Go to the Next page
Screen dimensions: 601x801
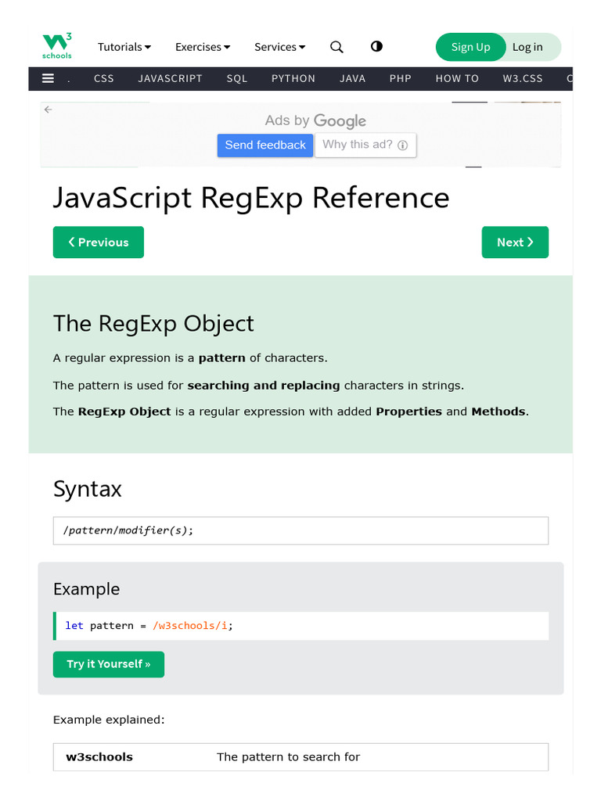[515, 242]
